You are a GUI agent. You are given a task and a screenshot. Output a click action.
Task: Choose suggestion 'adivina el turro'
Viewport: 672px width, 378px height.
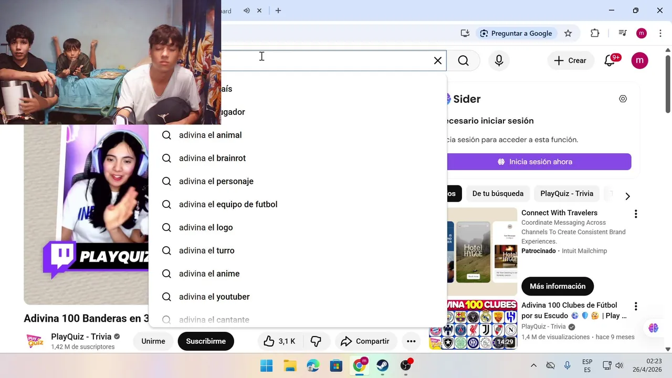[x=298, y=250]
